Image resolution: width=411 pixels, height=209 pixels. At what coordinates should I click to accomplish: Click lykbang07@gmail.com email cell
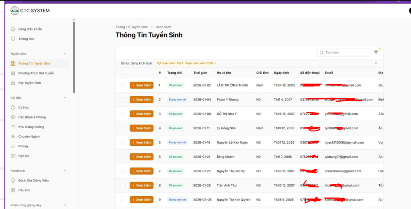click(341, 157)
